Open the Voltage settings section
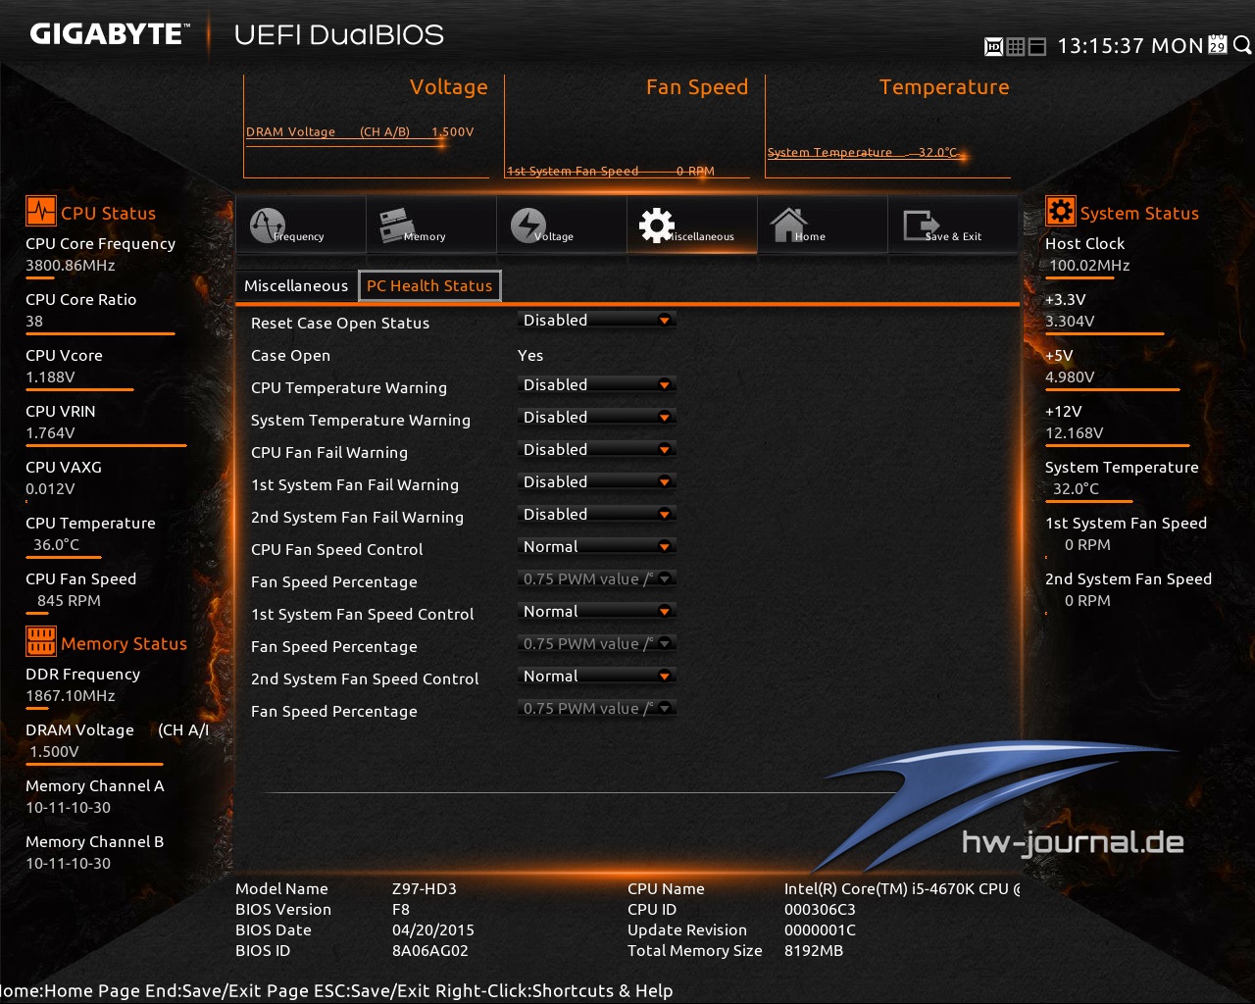Image resolution: width=1255 pixels, height=1004 pixels. click(x=561, y=226)
